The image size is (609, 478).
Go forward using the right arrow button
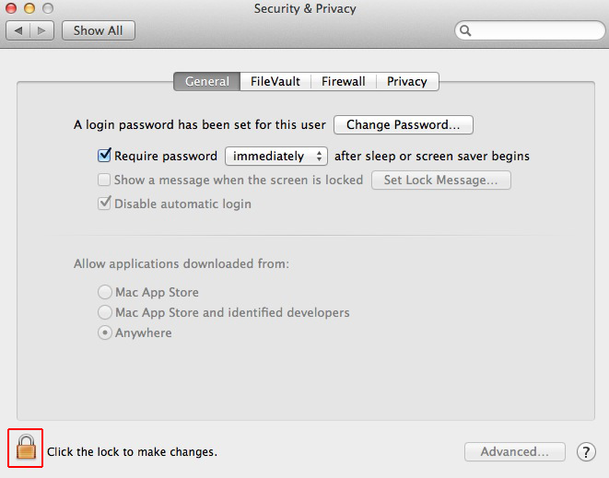[x=41, y=30]
